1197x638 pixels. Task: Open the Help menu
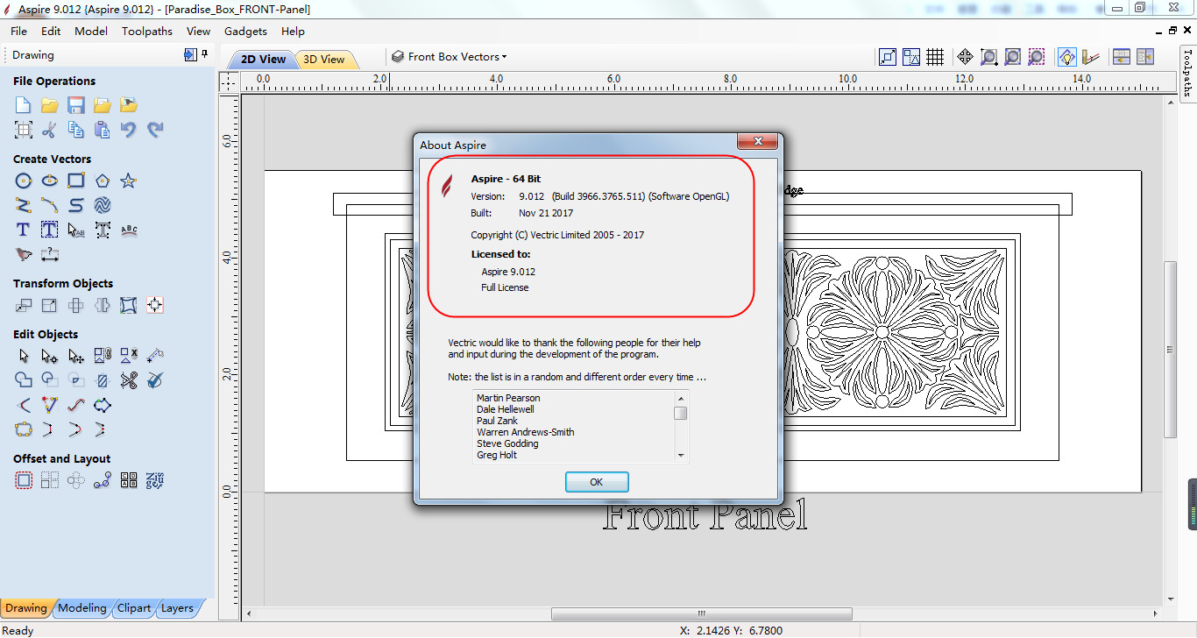point(294,32)
